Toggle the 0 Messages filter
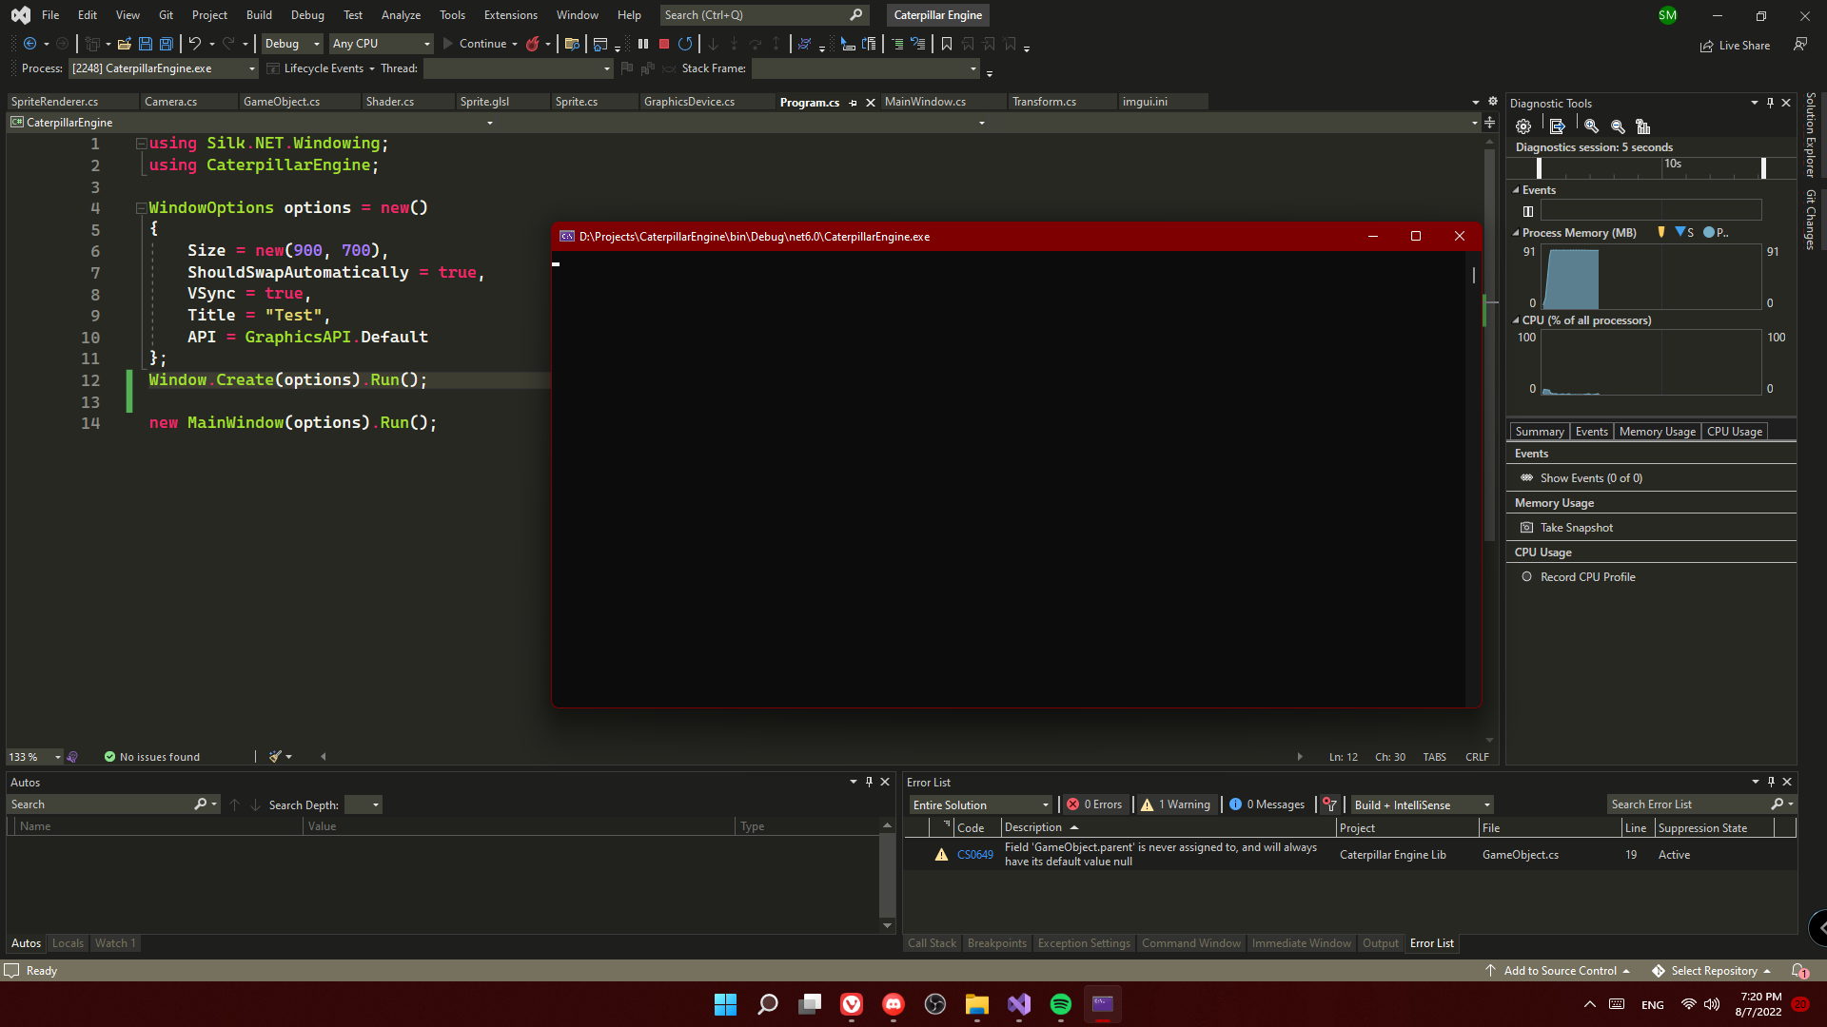 [x=1267, y=804]
